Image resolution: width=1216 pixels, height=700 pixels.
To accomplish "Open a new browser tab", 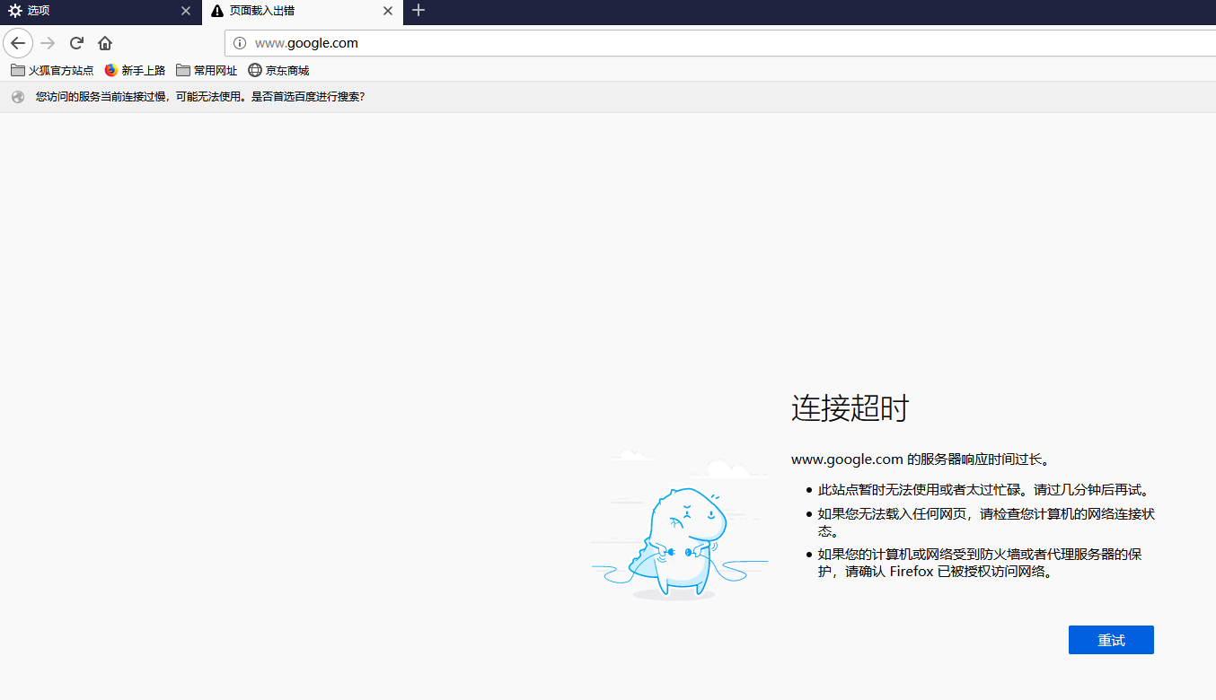I will [x=419, y=11].
